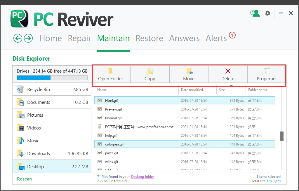Click the help.gif file icon
Viewport: 299px width, 191px height.
[100, 135]
